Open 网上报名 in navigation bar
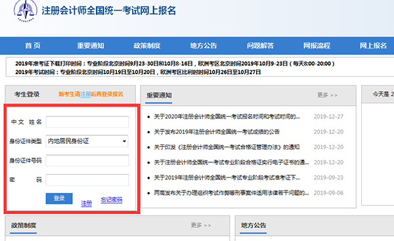 point(373,45)
